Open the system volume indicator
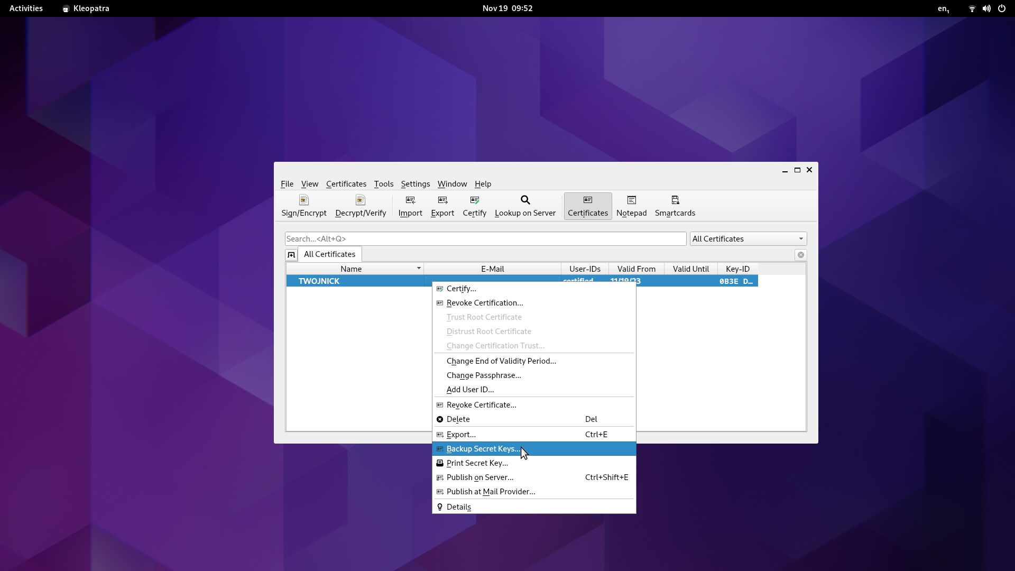This screenshot has width=1015, height=571. tap(986, 8)
